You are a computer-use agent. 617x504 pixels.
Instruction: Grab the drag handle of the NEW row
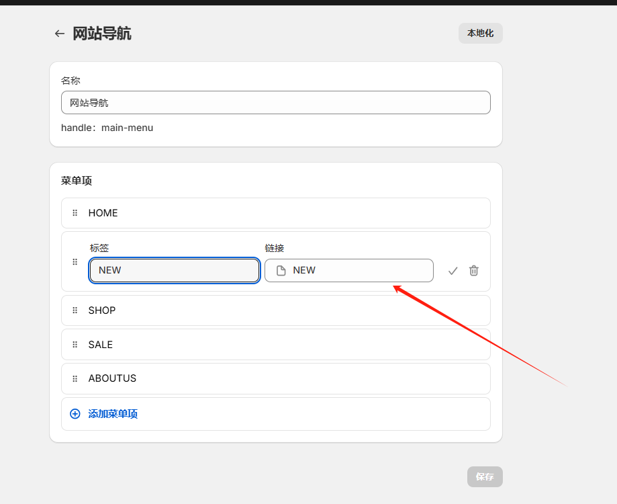(75, 261)
